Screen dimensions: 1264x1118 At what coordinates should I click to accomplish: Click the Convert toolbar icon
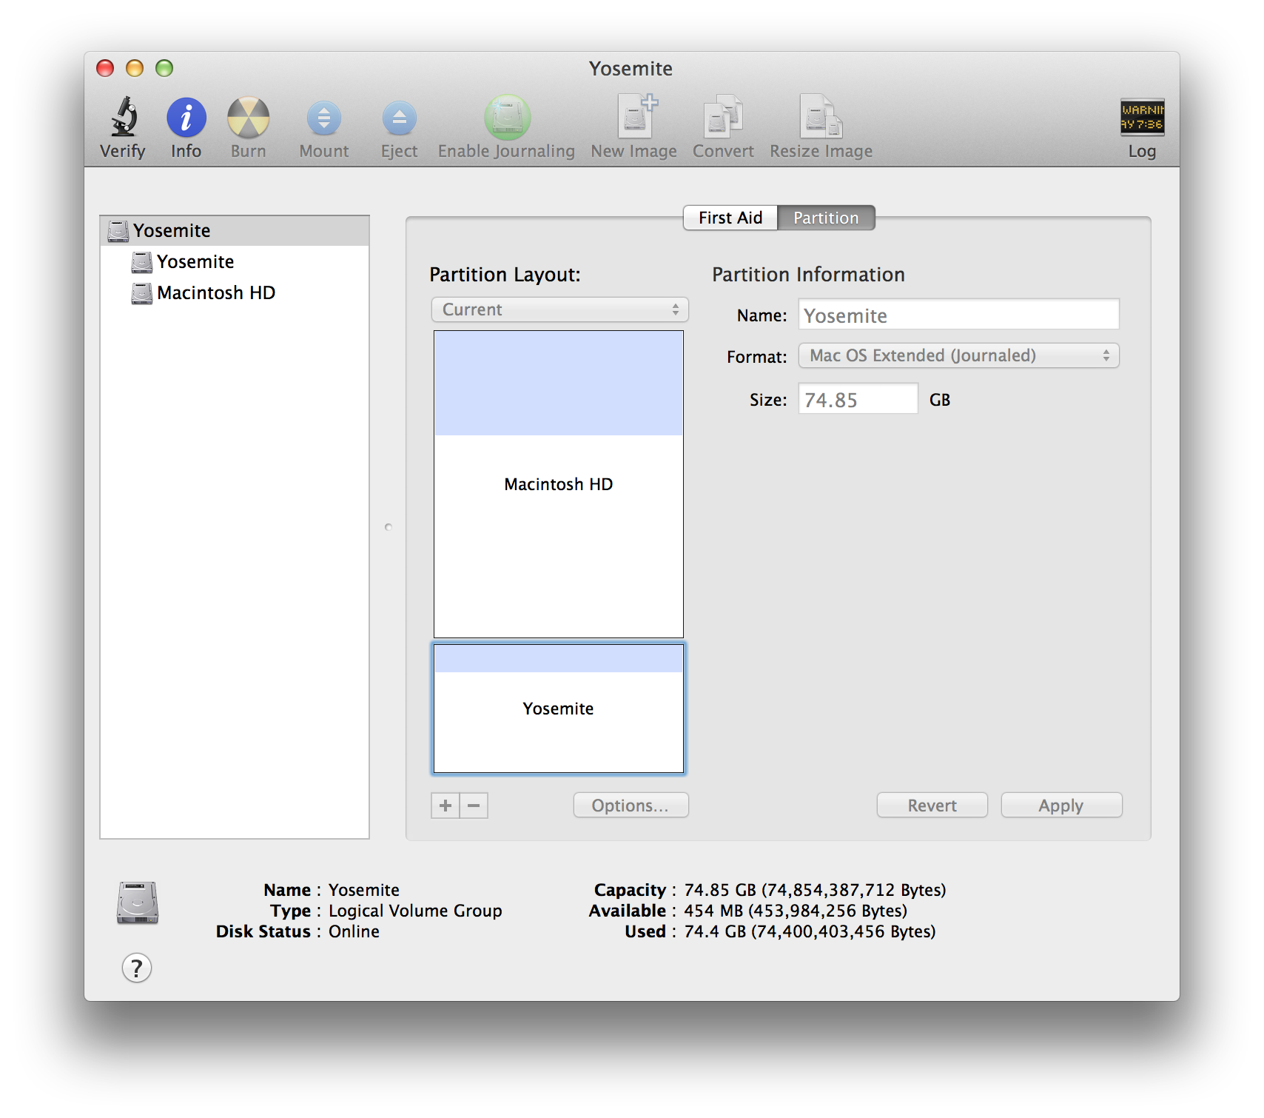pos(723,116)
